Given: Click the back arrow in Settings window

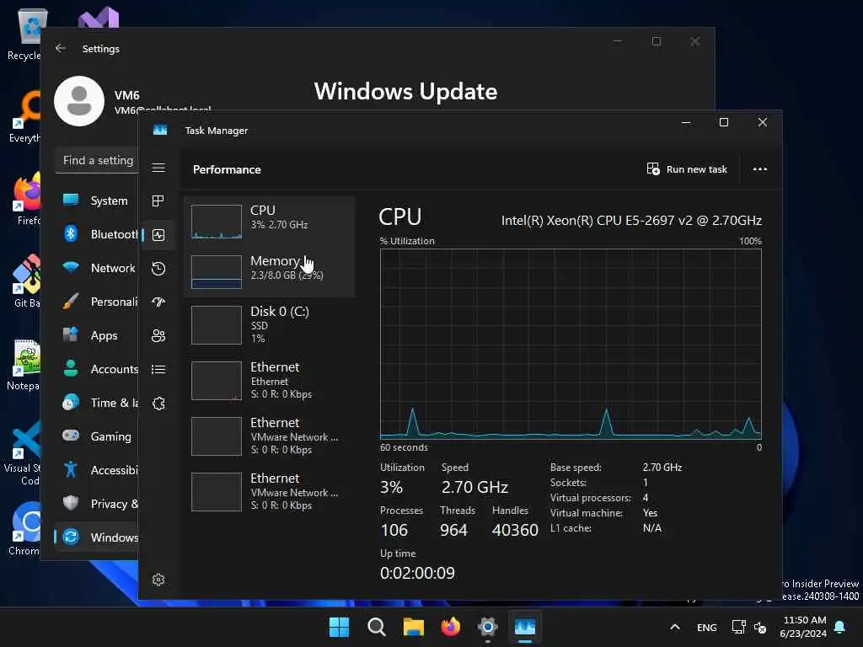Looking at the screenshot, I should coord(61,48).
